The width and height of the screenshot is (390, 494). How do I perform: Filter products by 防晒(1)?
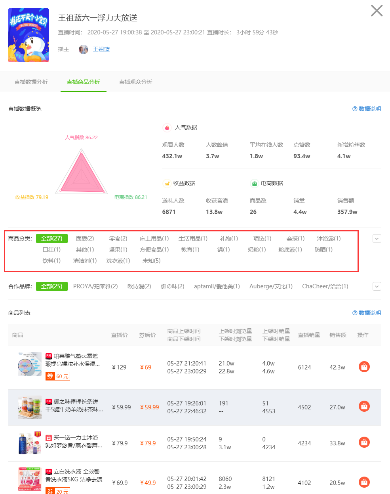tap(323, 250)
